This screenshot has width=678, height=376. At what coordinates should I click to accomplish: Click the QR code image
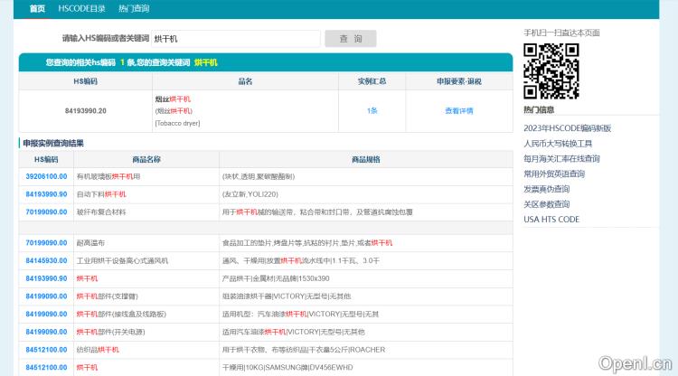click(x=551, y=71)
